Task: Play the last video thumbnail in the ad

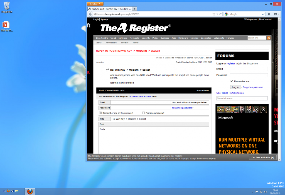Action: coord(263,109)
